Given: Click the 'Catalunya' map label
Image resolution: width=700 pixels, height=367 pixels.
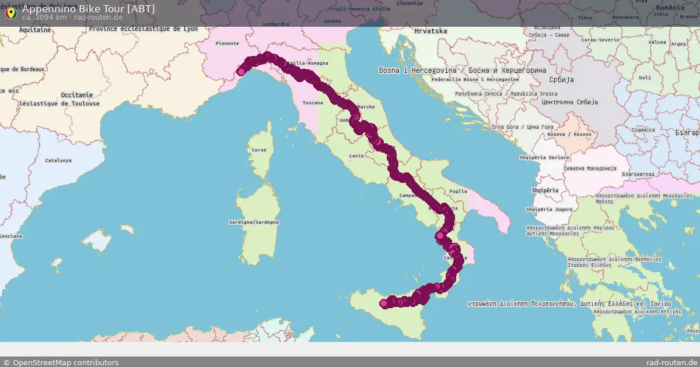Looking at the screenshot, I should click(59, 160).
